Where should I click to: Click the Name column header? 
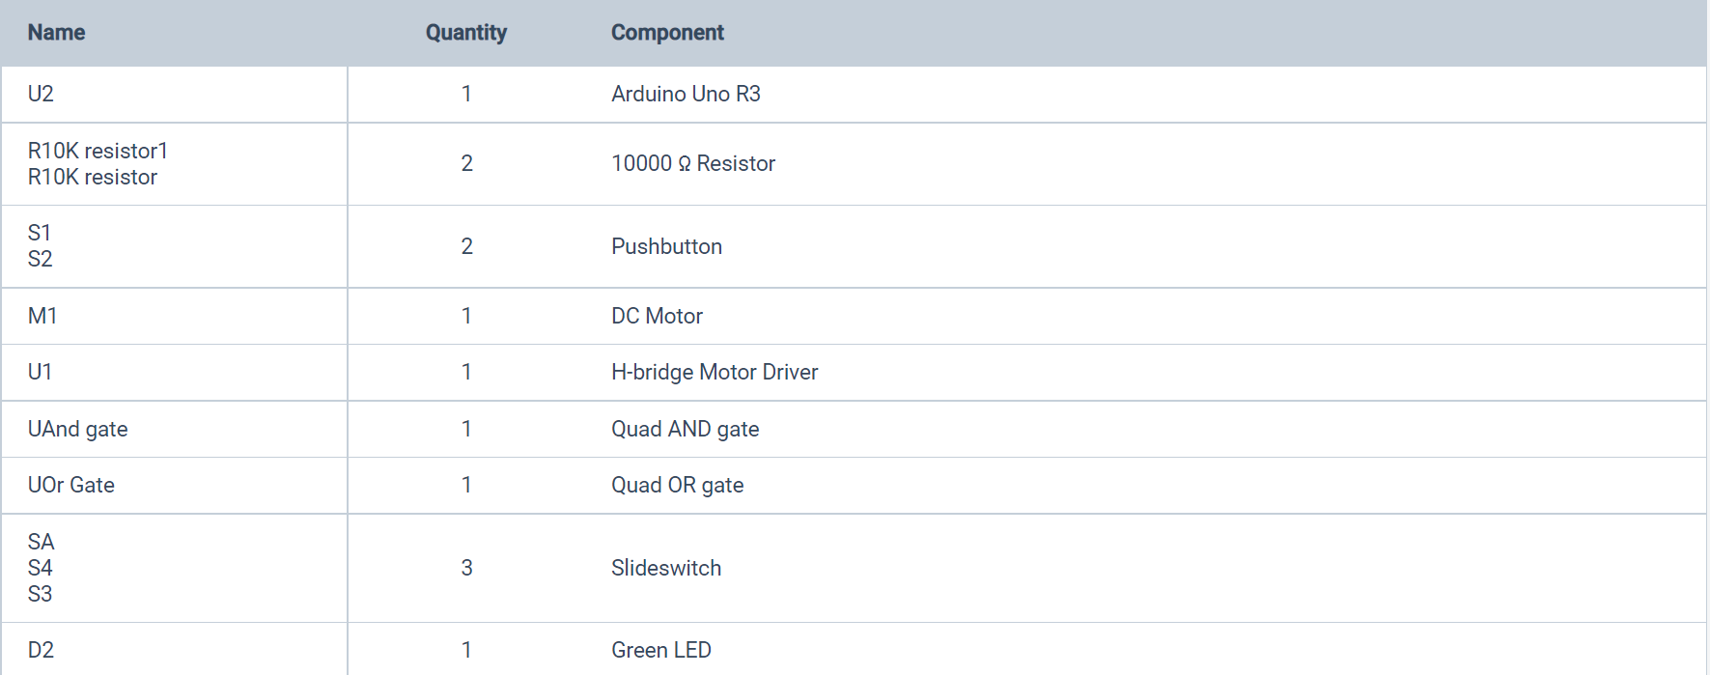[56, 33]
